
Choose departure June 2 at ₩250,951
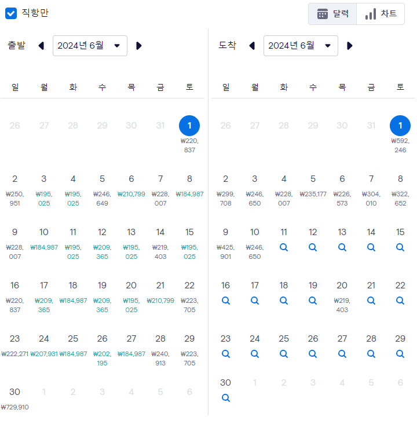[14, 191]
